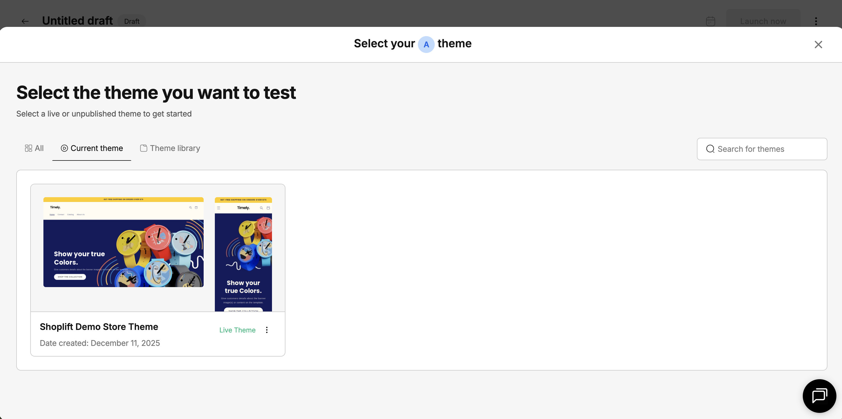Click the Live Theme label
842x419 pixels.
click(237, 330)
